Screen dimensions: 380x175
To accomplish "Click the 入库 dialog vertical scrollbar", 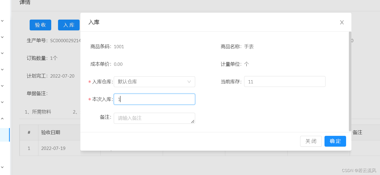I will (x=350, y=80).
